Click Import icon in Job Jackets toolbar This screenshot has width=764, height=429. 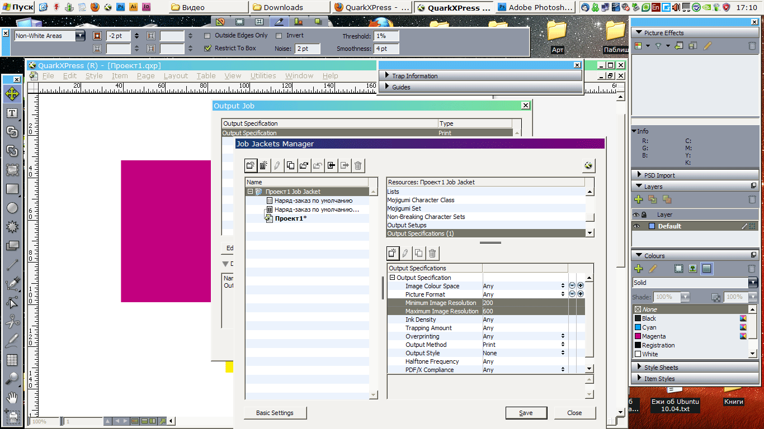331,165
